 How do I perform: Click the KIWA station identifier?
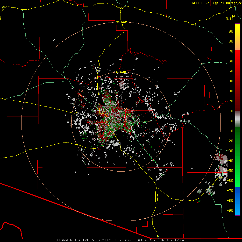[x=143, y=240]
